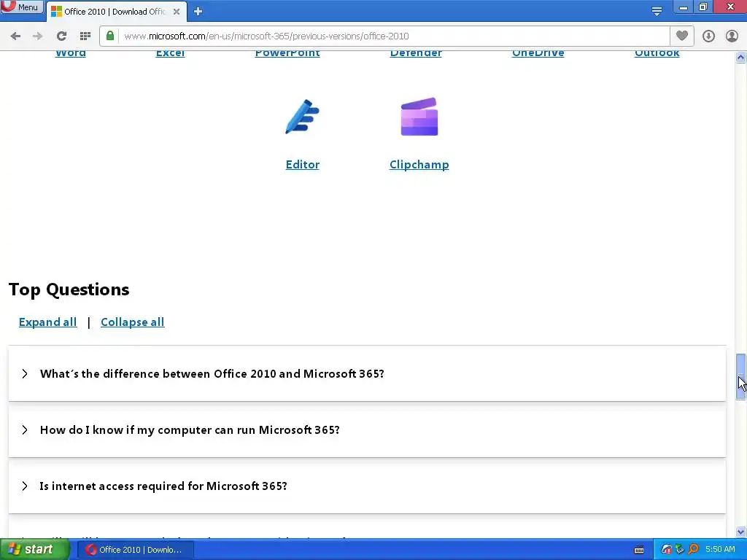This screenshot has height=560, width=747.
Task: Bookmark page with the heart icon
Action: pos(682,36)
